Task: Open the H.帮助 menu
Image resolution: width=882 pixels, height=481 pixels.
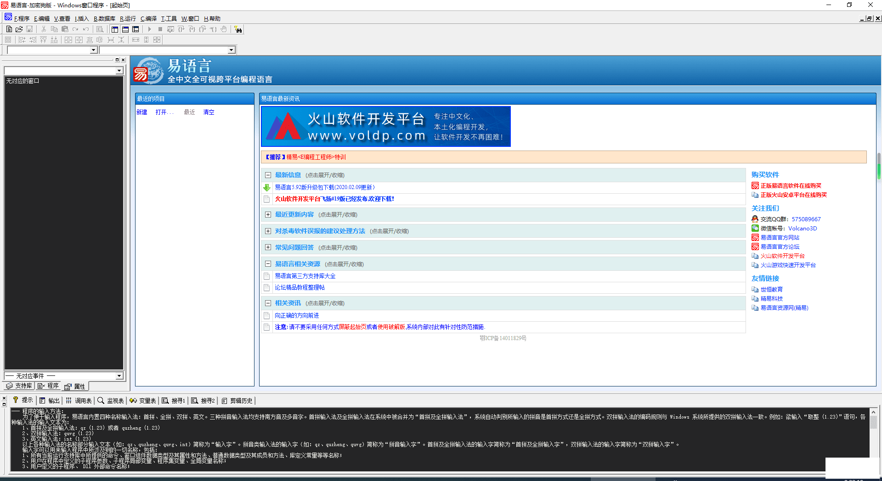Action: (x=212, y=18)
